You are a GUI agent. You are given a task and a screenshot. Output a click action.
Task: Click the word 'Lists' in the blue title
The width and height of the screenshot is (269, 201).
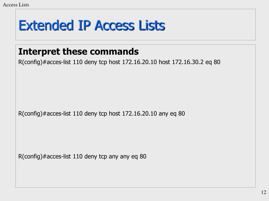[x=152, y=25]
